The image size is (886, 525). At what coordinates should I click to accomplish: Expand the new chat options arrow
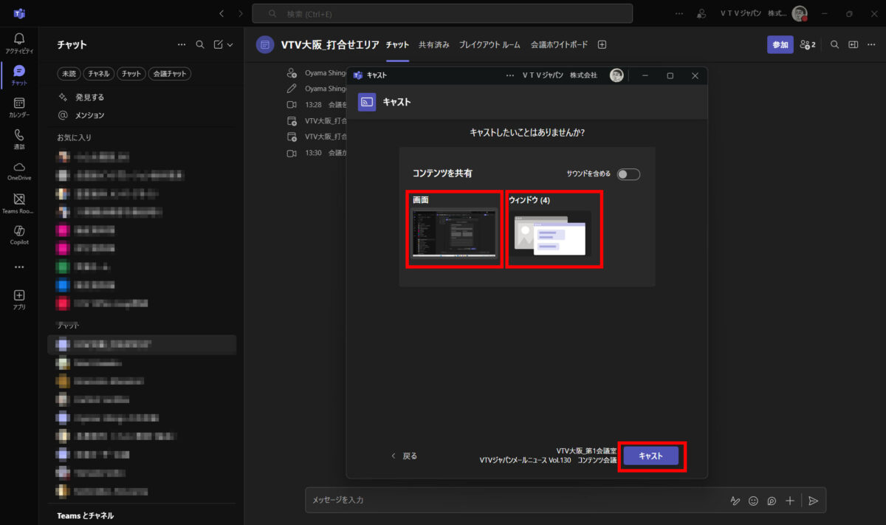click(x=230, y=45)
